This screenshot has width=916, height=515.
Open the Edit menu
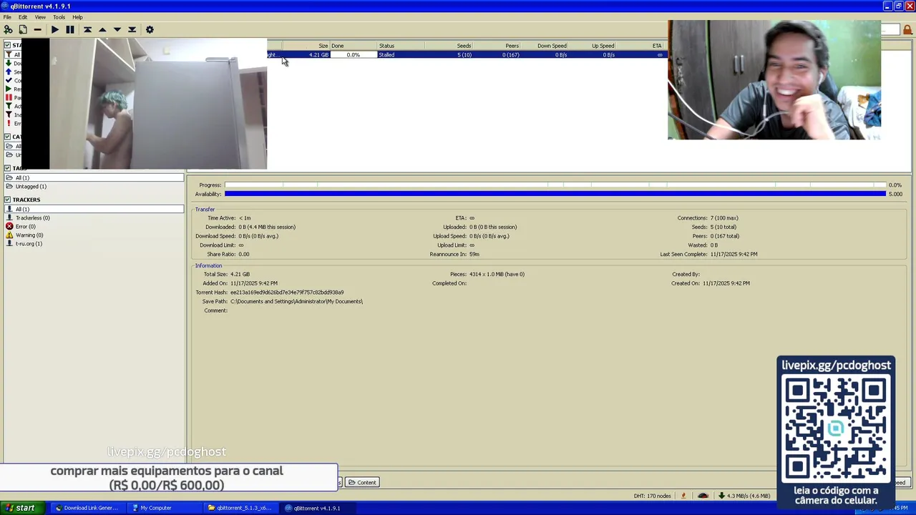pyautogui.click(x=23, y=17)
